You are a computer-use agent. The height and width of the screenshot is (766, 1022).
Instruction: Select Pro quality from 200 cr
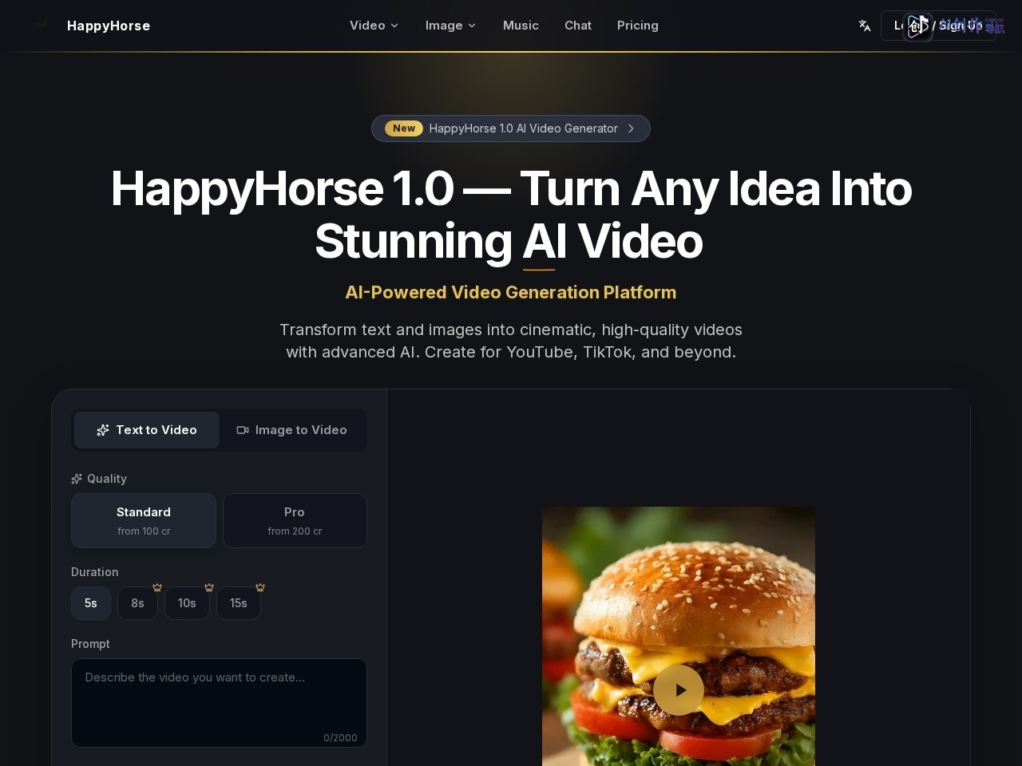point(295,520)
